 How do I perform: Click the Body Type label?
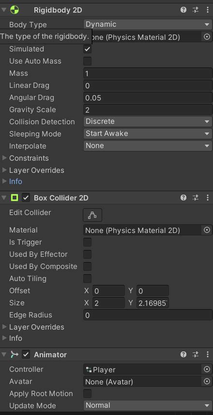(x=28, y=25)
